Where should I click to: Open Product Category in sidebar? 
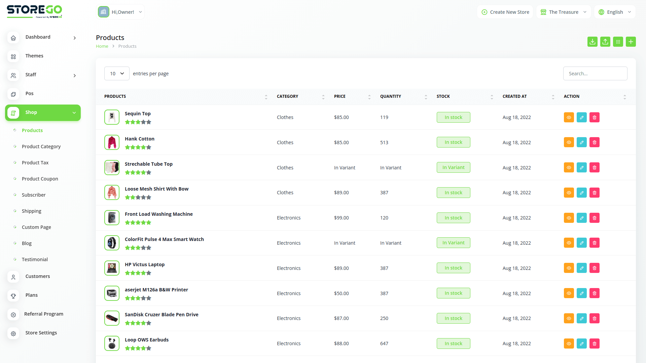click(x=41, y=147)
